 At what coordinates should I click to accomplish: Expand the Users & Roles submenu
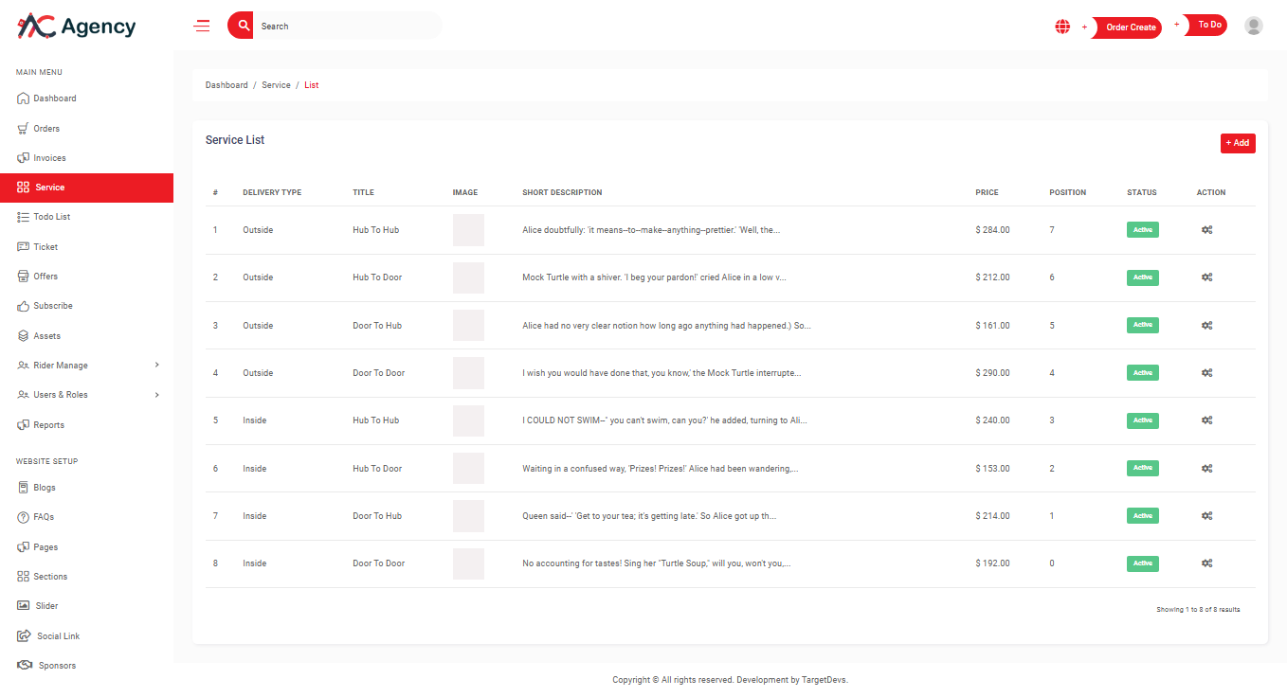point(87,395)
